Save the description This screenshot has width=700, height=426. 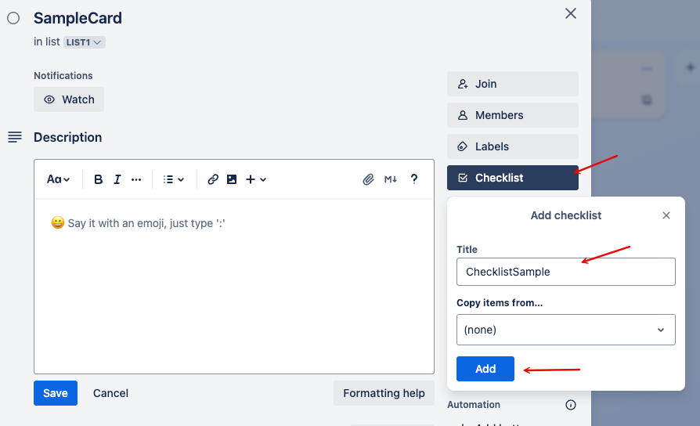tap(56, 393)
